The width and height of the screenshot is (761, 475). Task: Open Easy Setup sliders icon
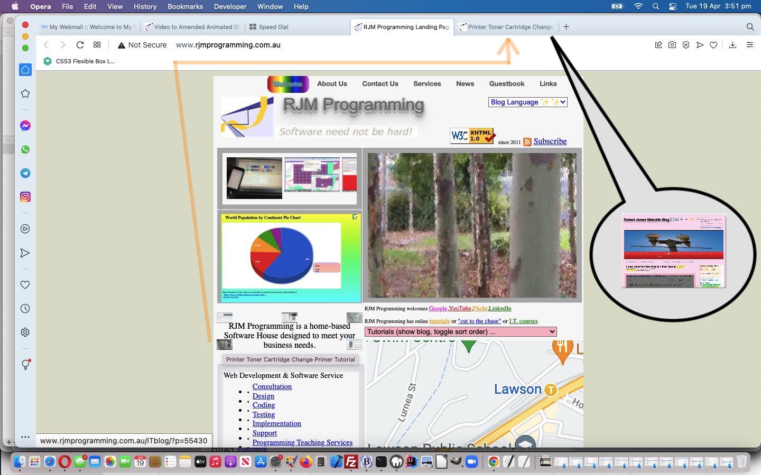pyautogui.click(x=749, y=45)
